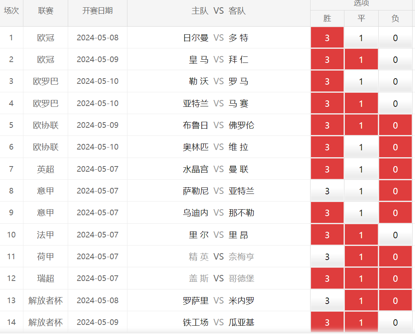Click the 胜 column header
Image resolution: width=415 pixels, height=335 pixels.
[327, 18]
